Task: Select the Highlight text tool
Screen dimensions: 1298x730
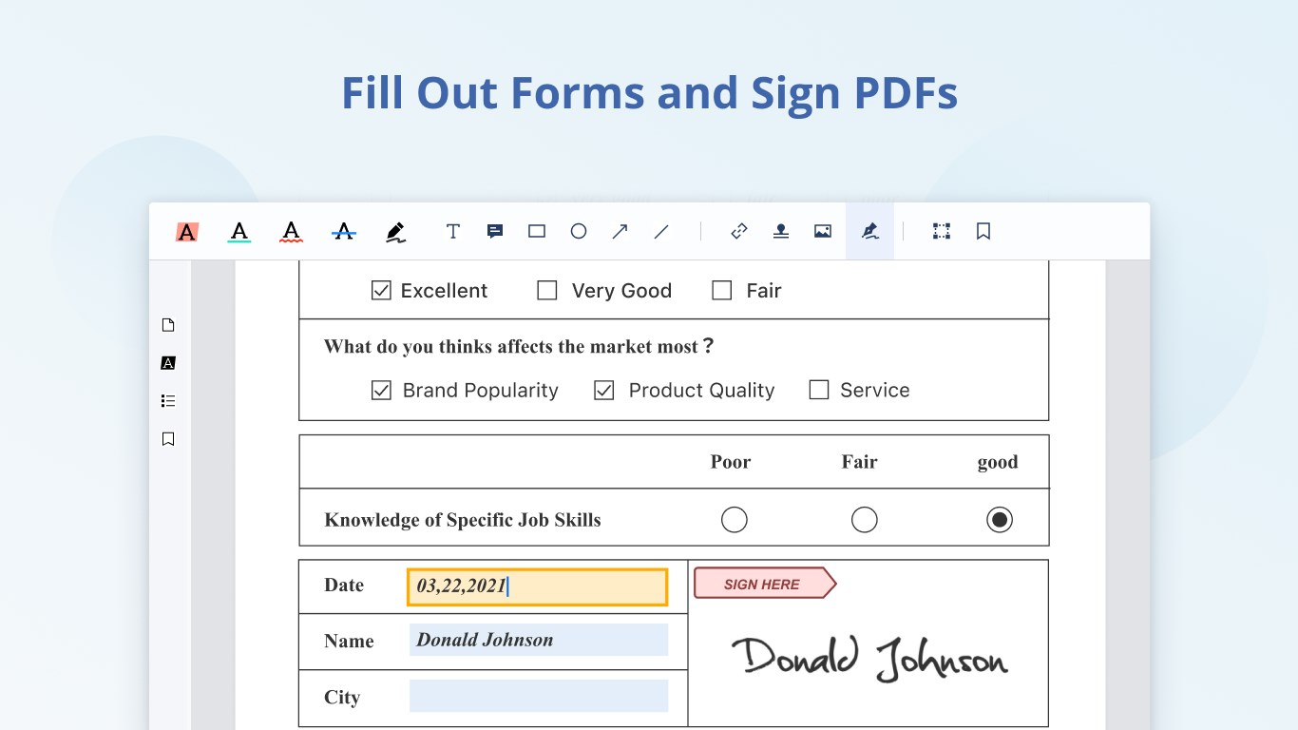Action: 187,231
